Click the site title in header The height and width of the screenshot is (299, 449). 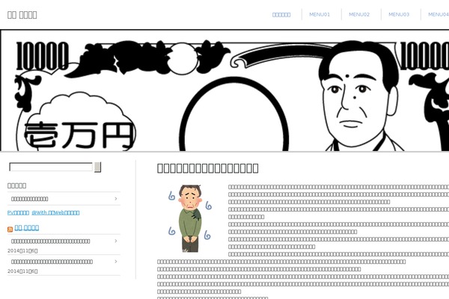[22, 15]
